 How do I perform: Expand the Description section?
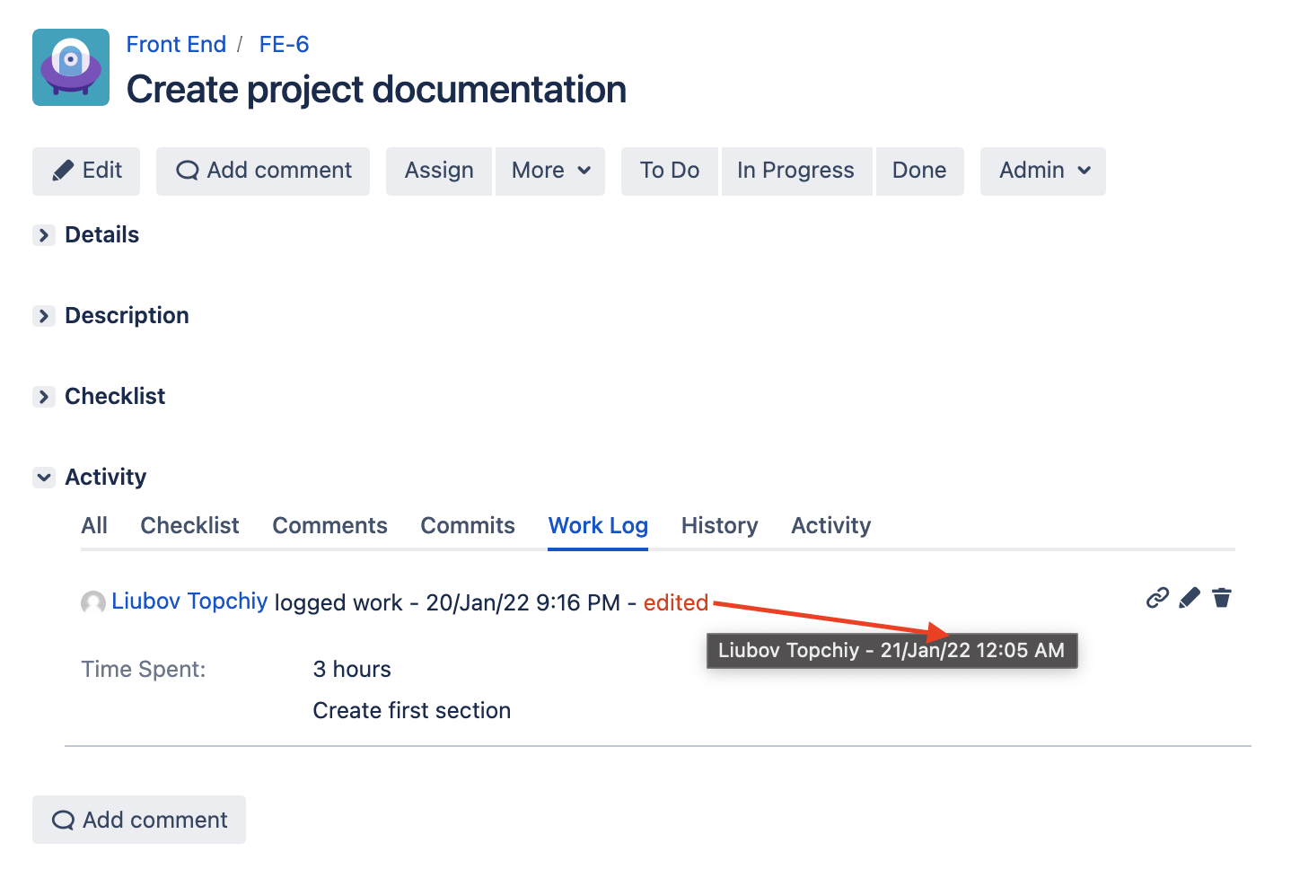tap(44, 316)
